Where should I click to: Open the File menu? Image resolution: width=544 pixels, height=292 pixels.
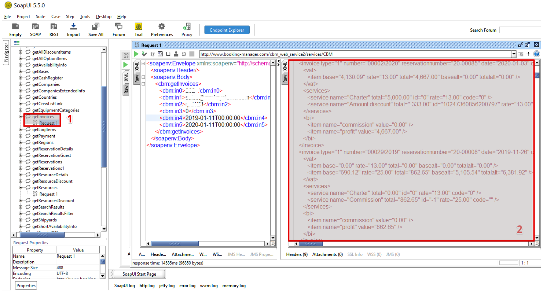[x=8, y=16]
